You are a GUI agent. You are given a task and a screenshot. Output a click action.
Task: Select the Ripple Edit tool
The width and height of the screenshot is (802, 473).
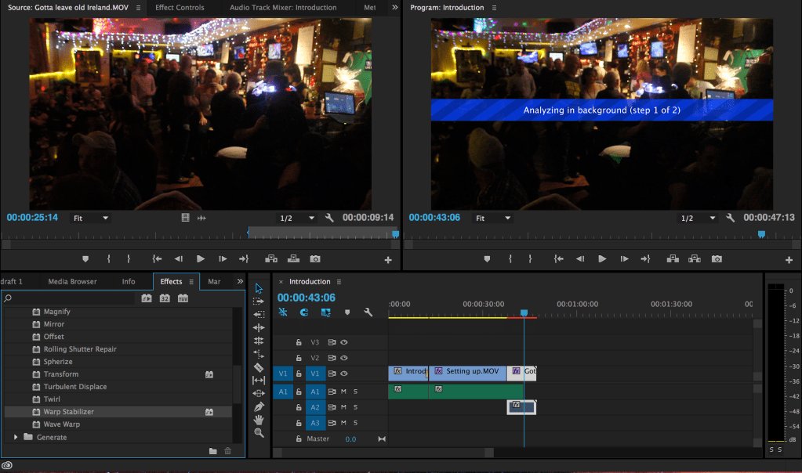259,327
